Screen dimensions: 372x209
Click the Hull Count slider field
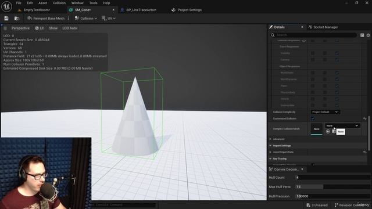[x=332, y=177]
